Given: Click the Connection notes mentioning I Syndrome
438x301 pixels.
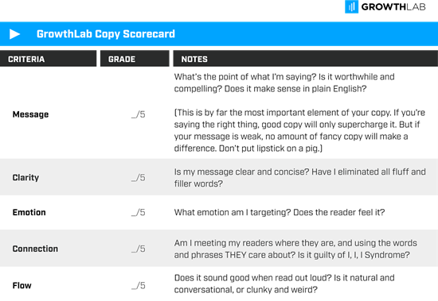Looking at the screenshot, I should (x=295, y=249).
